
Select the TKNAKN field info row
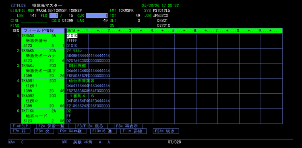pos(43,56)
